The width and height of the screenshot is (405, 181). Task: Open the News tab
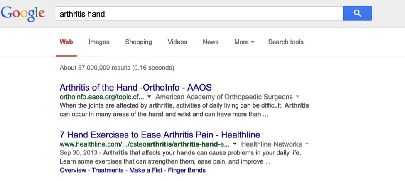tap(211, 42)
